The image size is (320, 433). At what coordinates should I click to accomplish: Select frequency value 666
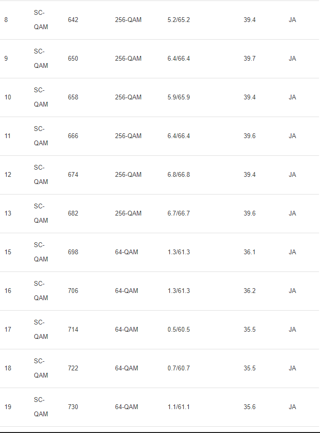pos(73,136)
